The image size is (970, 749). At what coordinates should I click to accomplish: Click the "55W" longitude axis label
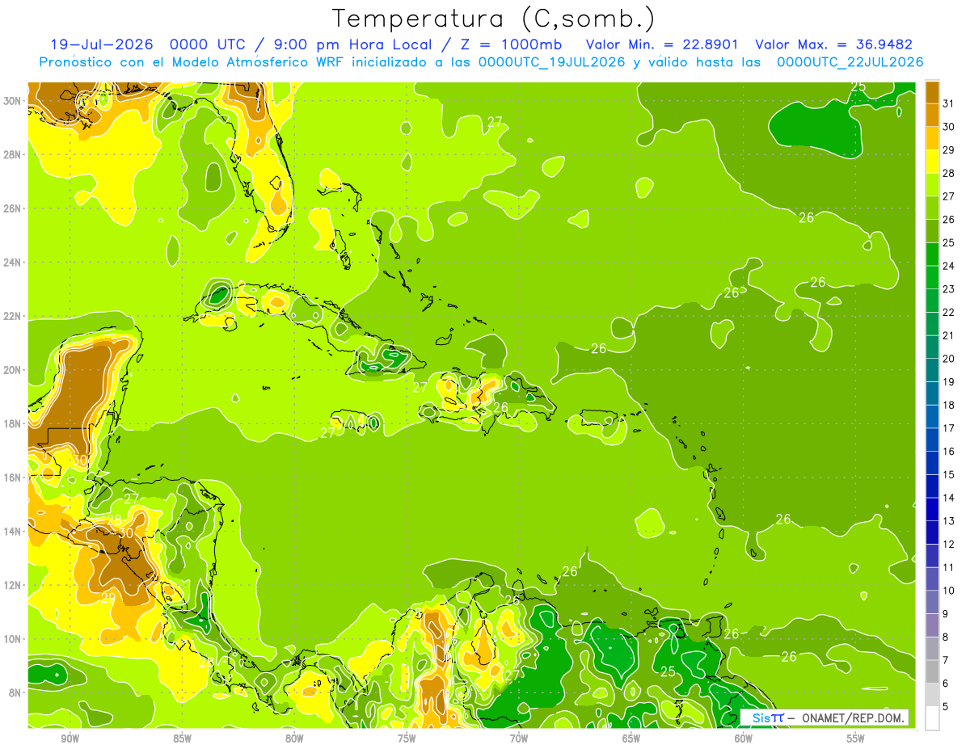coord(856,739)
